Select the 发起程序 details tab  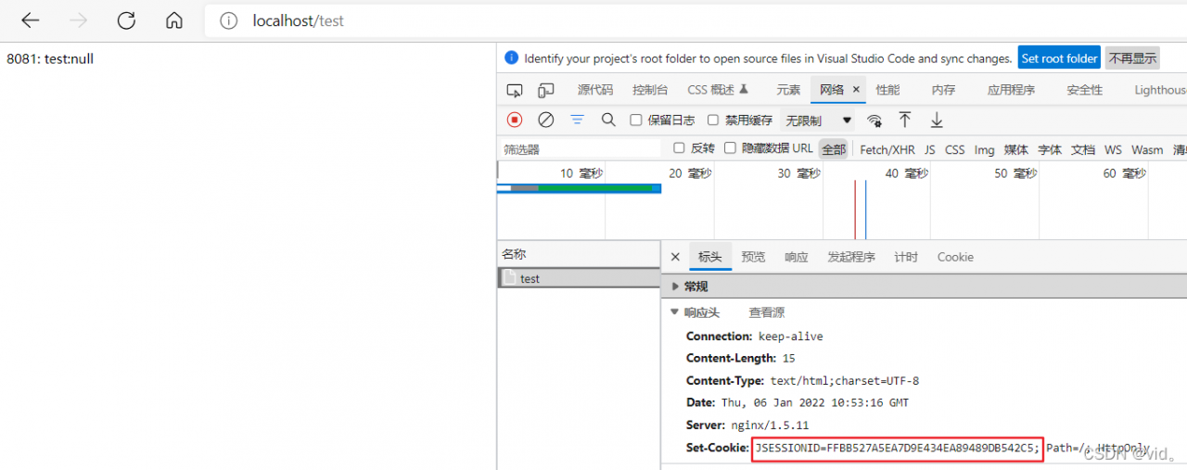850,257
